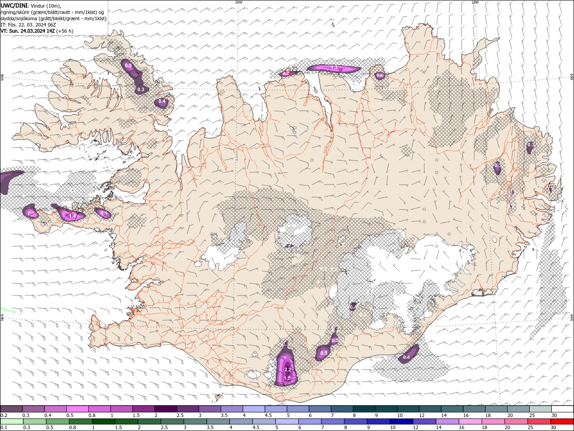Select the violet 12 rain-scale swatch

tap(424, 422)
